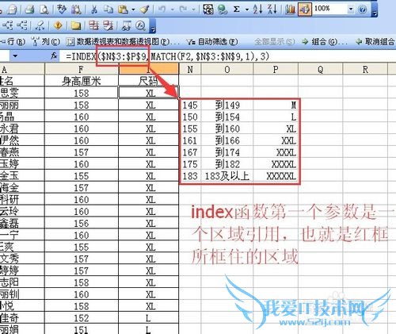This screenshot has height=334, width=396.
Task: Select column O header
Action: 227,69
